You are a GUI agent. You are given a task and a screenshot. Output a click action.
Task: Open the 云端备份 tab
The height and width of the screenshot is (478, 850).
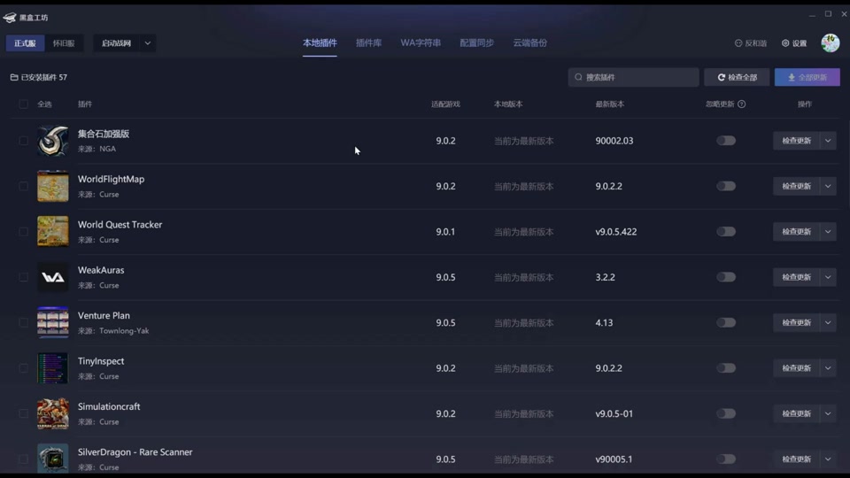pyautogui.click(x=530, y=42)
